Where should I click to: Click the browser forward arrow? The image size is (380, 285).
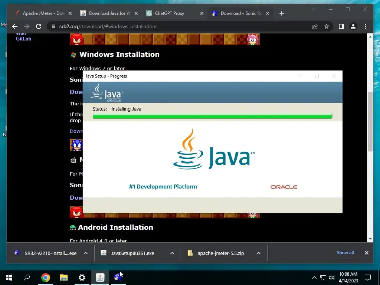(27, 26)
